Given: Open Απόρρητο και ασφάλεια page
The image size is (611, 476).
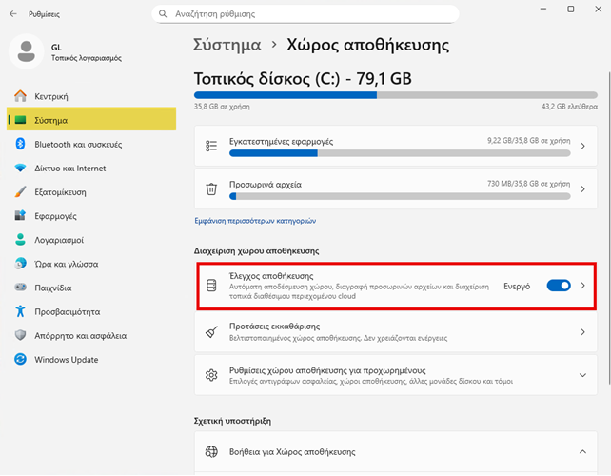Looking at the screenshot, I should [91, 335].
